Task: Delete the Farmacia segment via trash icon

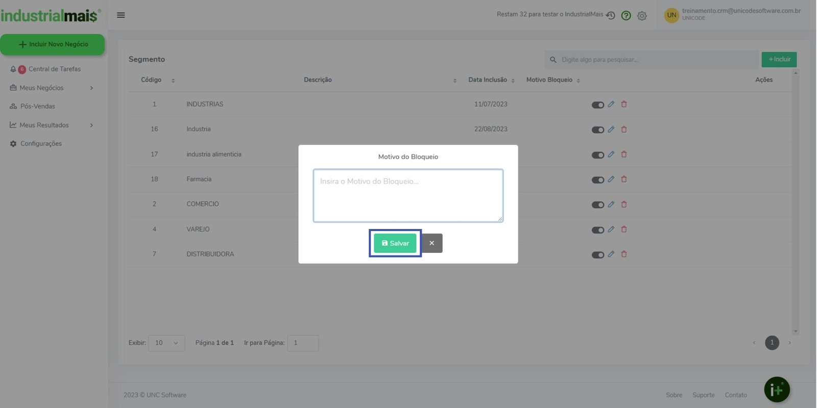Action: 623,179
